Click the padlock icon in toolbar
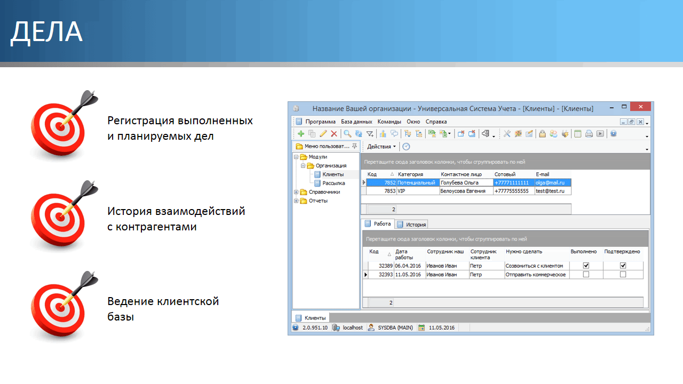The width and height of the screenshot is (683, 384). [x=542, y=134]
